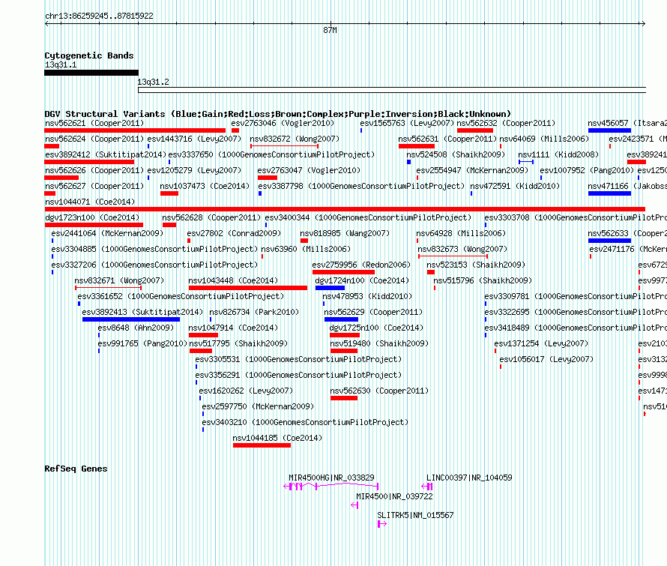Select dgv1725n100 (Coe2014) label
This screenshot has height=566, width=667.
click(376, 328)
